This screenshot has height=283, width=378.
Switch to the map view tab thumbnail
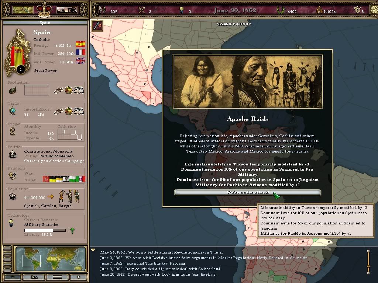23,10
